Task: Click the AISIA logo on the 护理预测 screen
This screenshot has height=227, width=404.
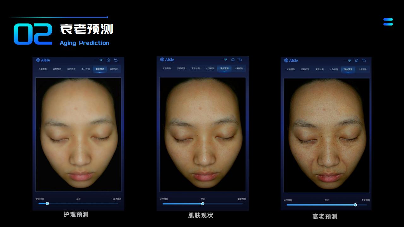Action: 43,60
